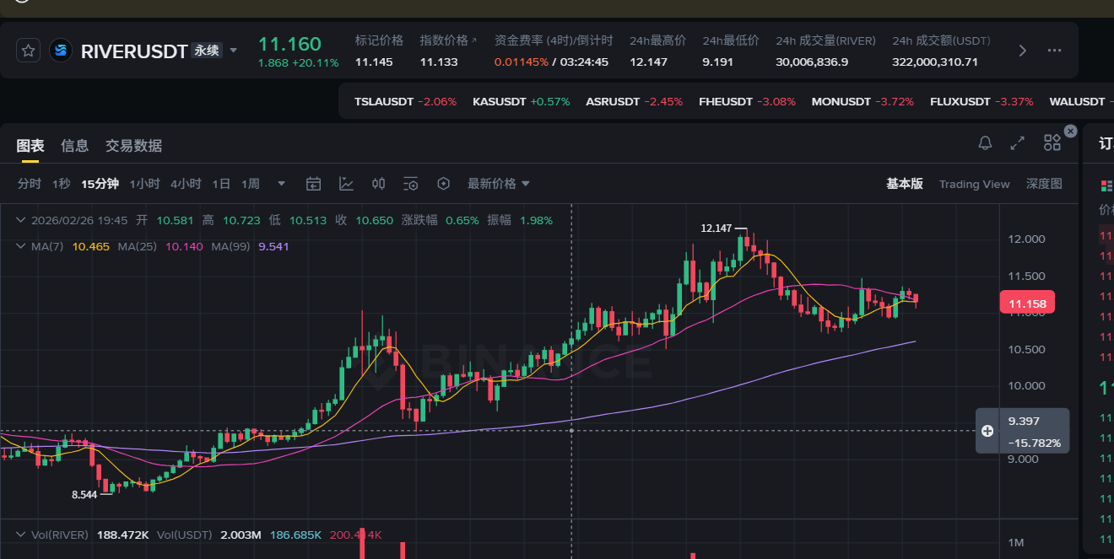The height and width of the screenshot is (559, 1114).
Task: Select the 1秒 interval
Action: 61,184
